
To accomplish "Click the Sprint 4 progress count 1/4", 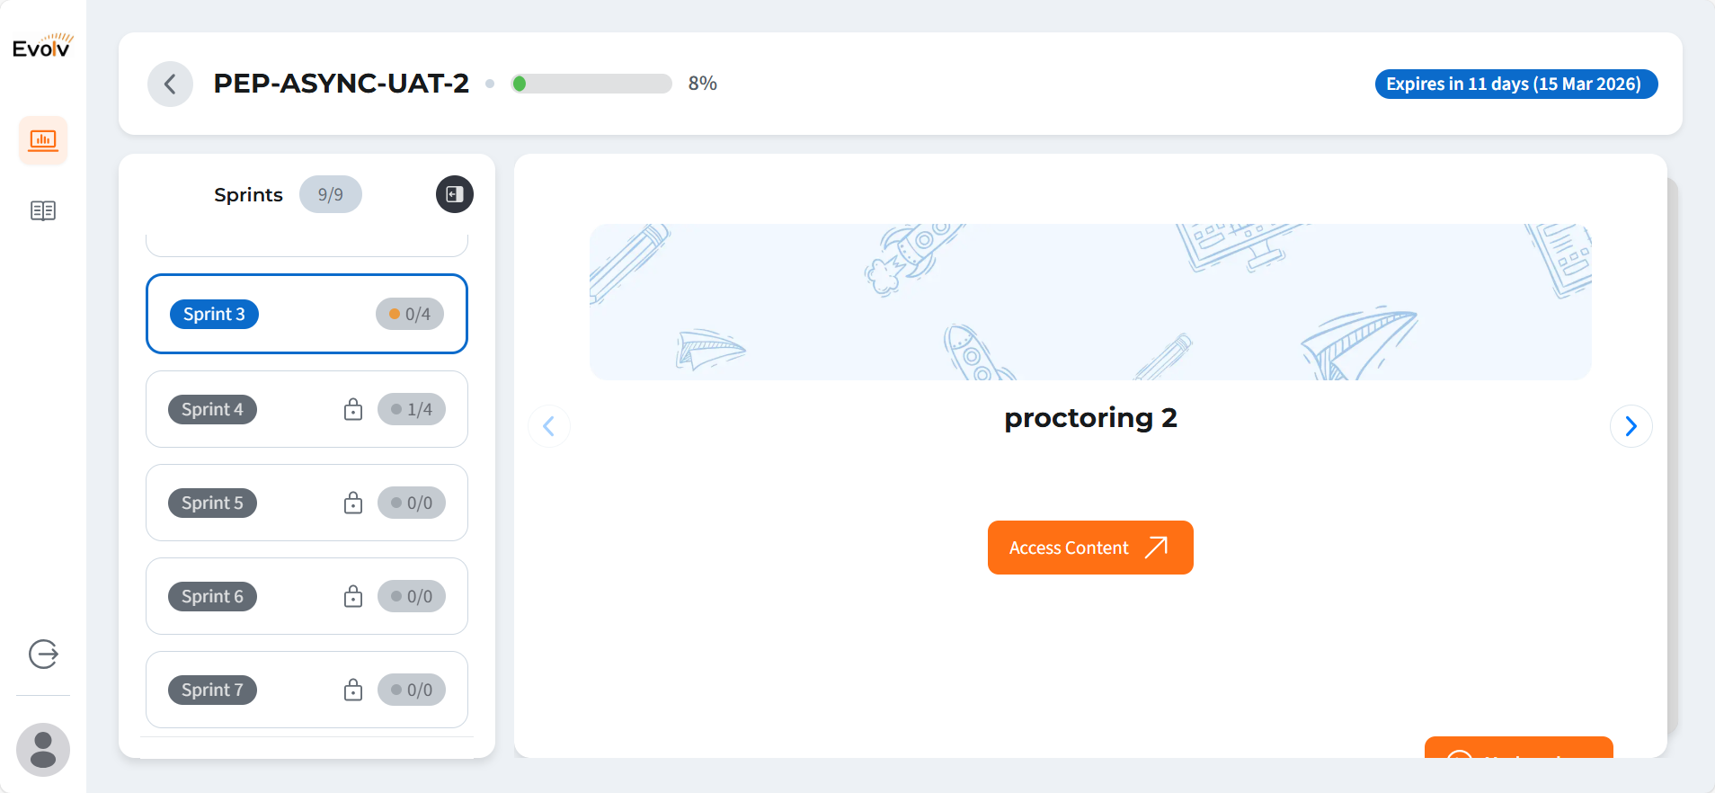I will tap(412, 410).
